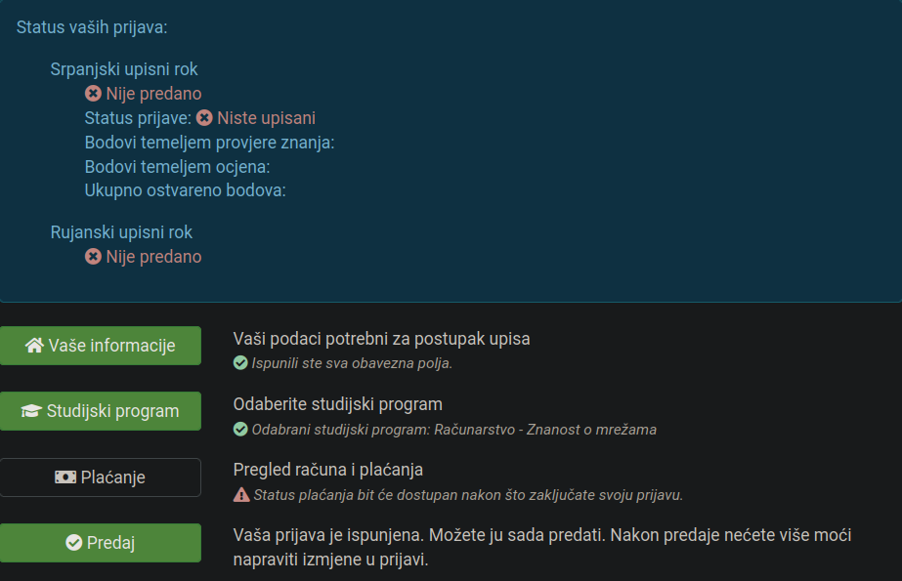This screenshot has height=581, width=902.
Task: Click Ukupno ostvareno bodova label
Action: coord(186,190)
